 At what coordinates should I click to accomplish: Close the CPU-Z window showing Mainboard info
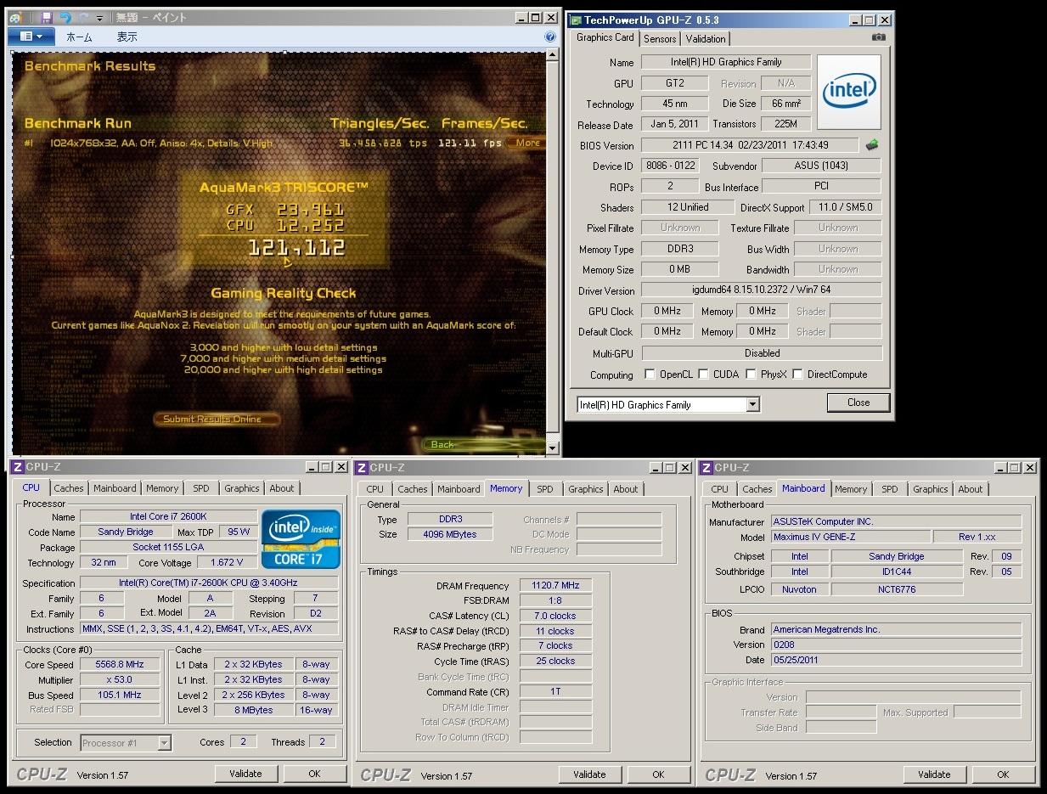pyautogui.click(x=1029, y=468)
